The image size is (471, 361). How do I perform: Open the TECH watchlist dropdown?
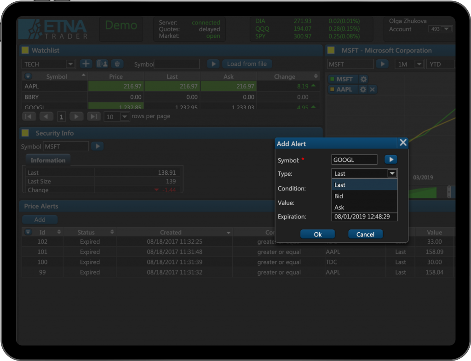[70, 64]
